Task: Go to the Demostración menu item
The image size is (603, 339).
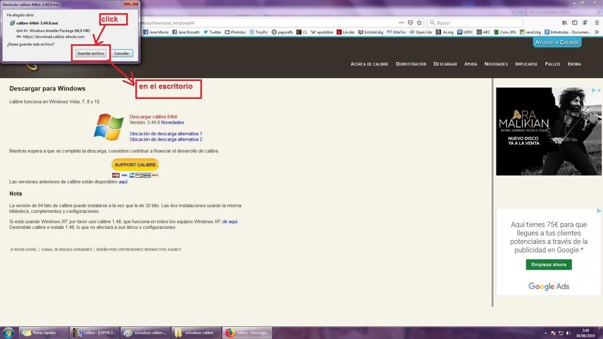Action: point(411,64)
